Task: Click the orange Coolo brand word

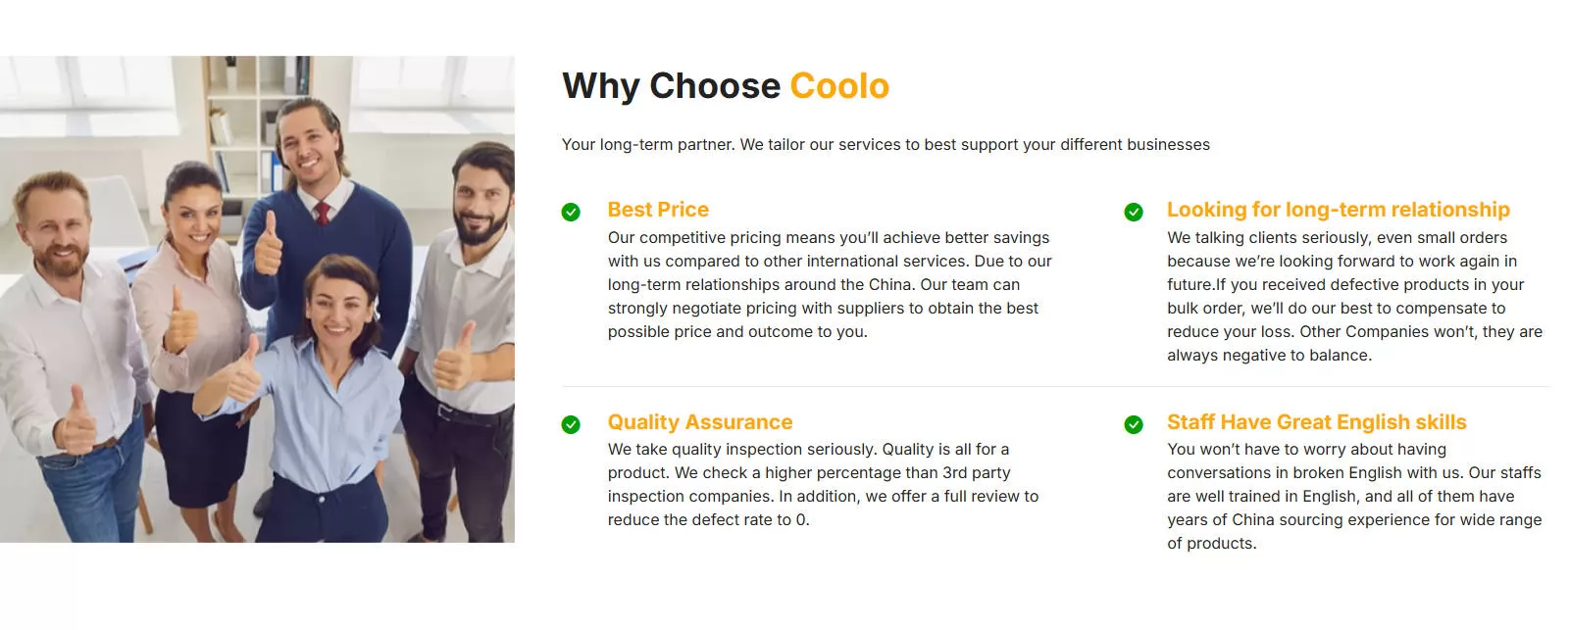Action: coord(839,86)
